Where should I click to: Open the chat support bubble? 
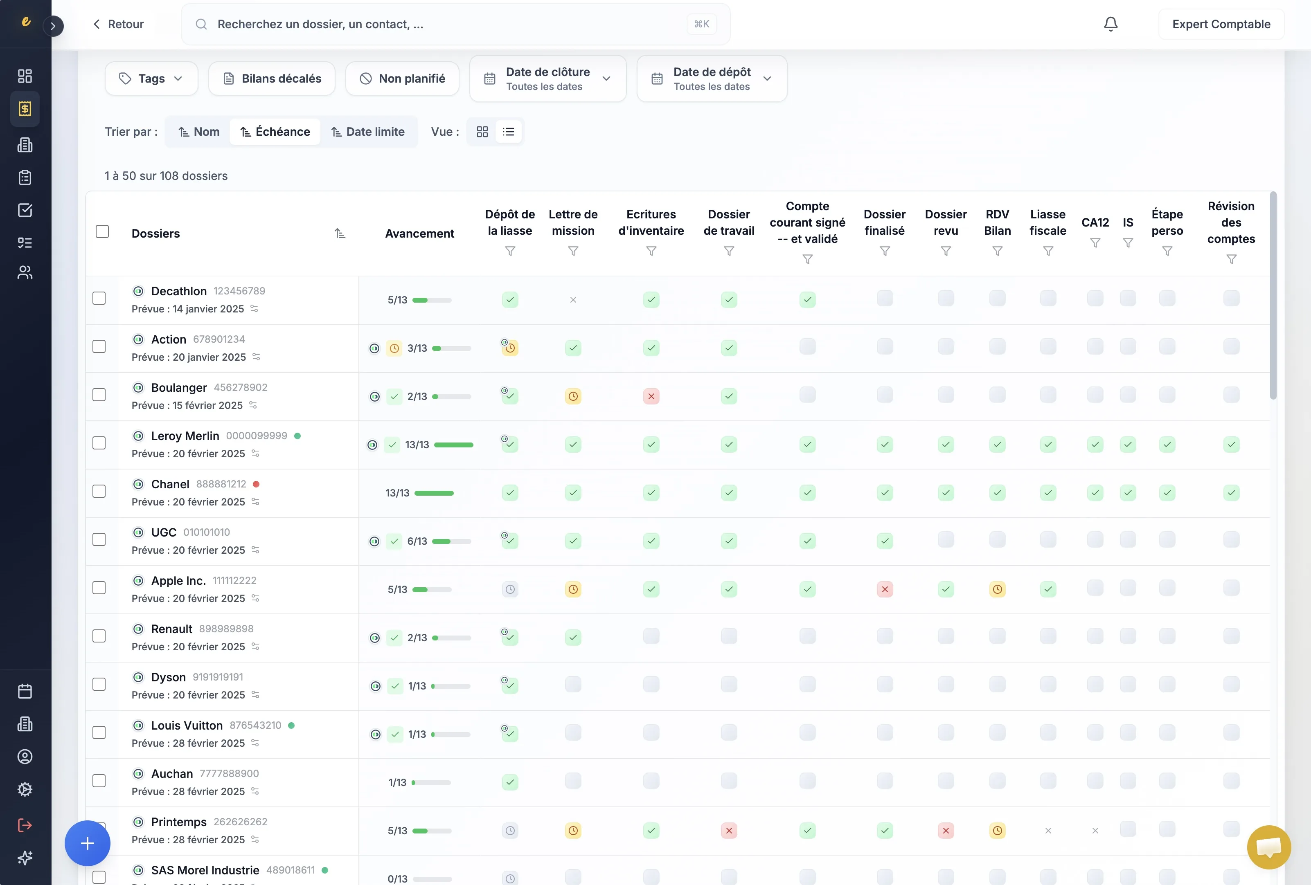click(1269, 847)
